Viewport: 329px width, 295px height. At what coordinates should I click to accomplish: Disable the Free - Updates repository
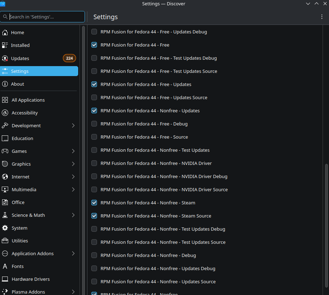[x=94, y=84]
